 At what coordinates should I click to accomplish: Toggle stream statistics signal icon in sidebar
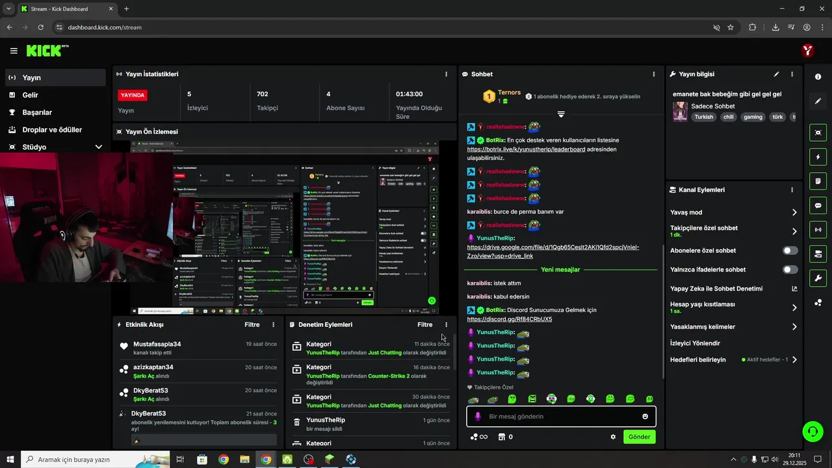[x=818, y=229]
